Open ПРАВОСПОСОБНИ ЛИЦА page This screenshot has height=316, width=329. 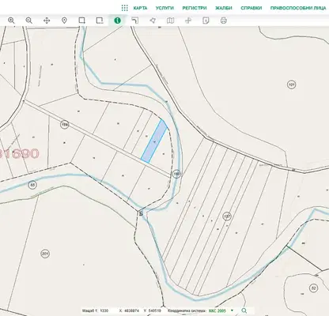298,8
